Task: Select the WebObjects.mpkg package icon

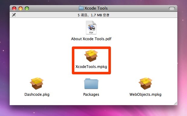Action: click(x=145, y=83)
